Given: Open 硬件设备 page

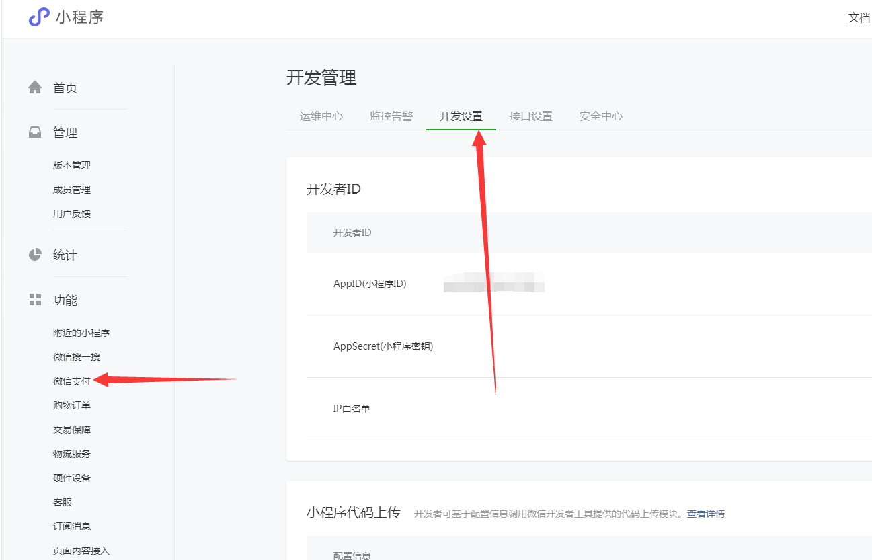Looking at the screenshot, I should pyautogui.click(x=72, y=478).
